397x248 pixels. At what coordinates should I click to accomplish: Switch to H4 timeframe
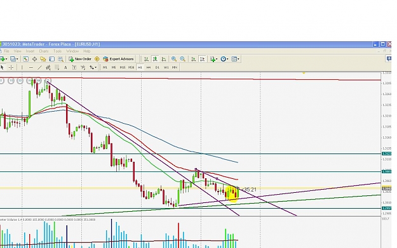149,67
